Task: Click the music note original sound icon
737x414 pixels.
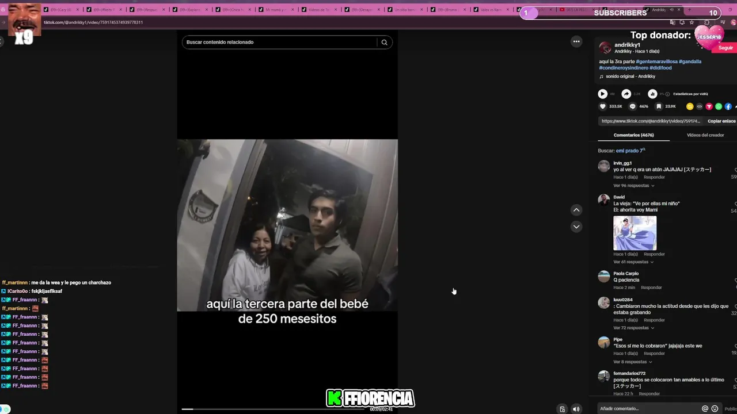Action: tap(601, 76)
